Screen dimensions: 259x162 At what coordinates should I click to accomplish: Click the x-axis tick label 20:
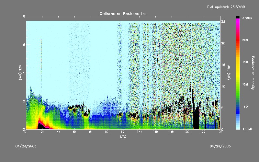[x=188, y=132]
